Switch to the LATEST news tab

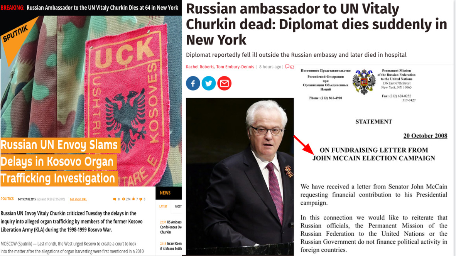point(163,206)
